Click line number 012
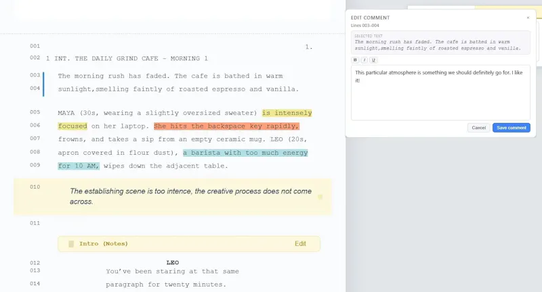Viewport: 542px width, 292px height. coord(35,263)
